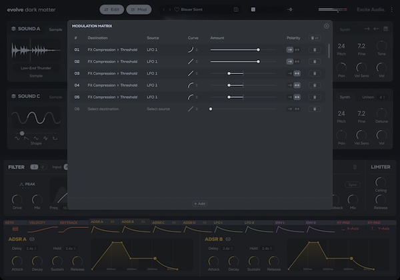The height and width of the screenshot is (280, 400).
Task: Select the ENV 1 modulator tab
Action: 289,226
